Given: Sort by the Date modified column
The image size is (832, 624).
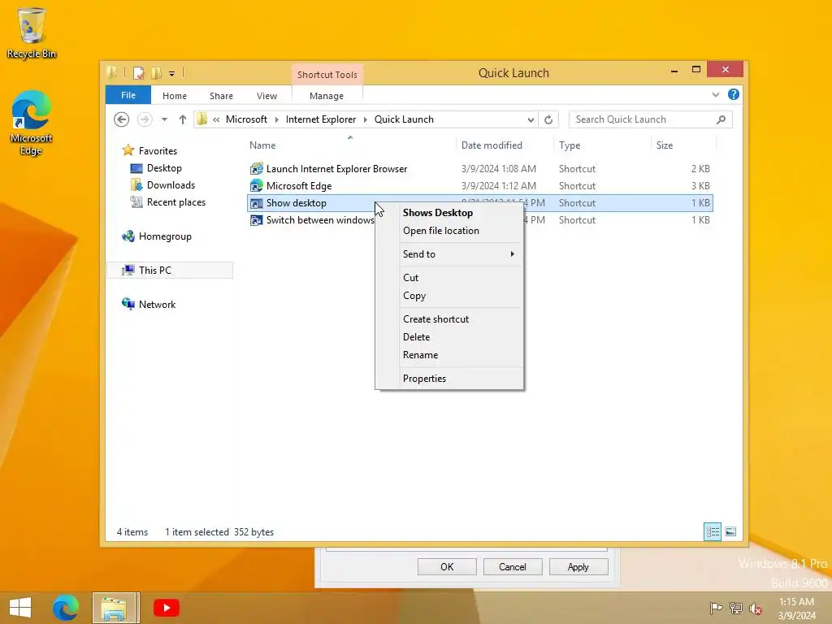Looking at the screenshot, I should (x=505, y=145).
